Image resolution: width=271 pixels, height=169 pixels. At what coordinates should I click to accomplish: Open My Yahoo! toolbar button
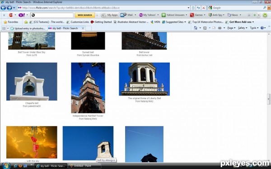point(147,15)
